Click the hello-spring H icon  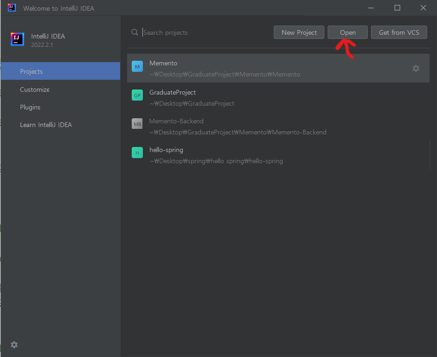137,153
